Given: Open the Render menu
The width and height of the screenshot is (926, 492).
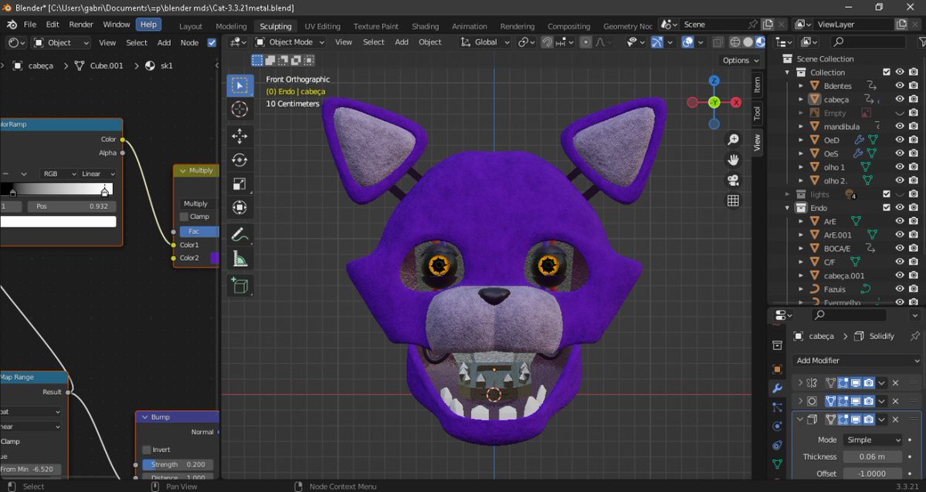Looking at the screenshot, I should 81,25.
